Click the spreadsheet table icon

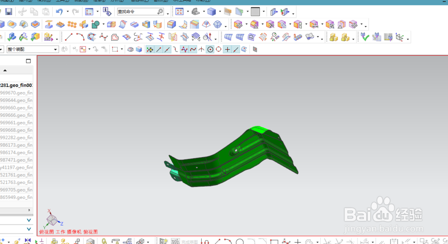coord(388,37)
